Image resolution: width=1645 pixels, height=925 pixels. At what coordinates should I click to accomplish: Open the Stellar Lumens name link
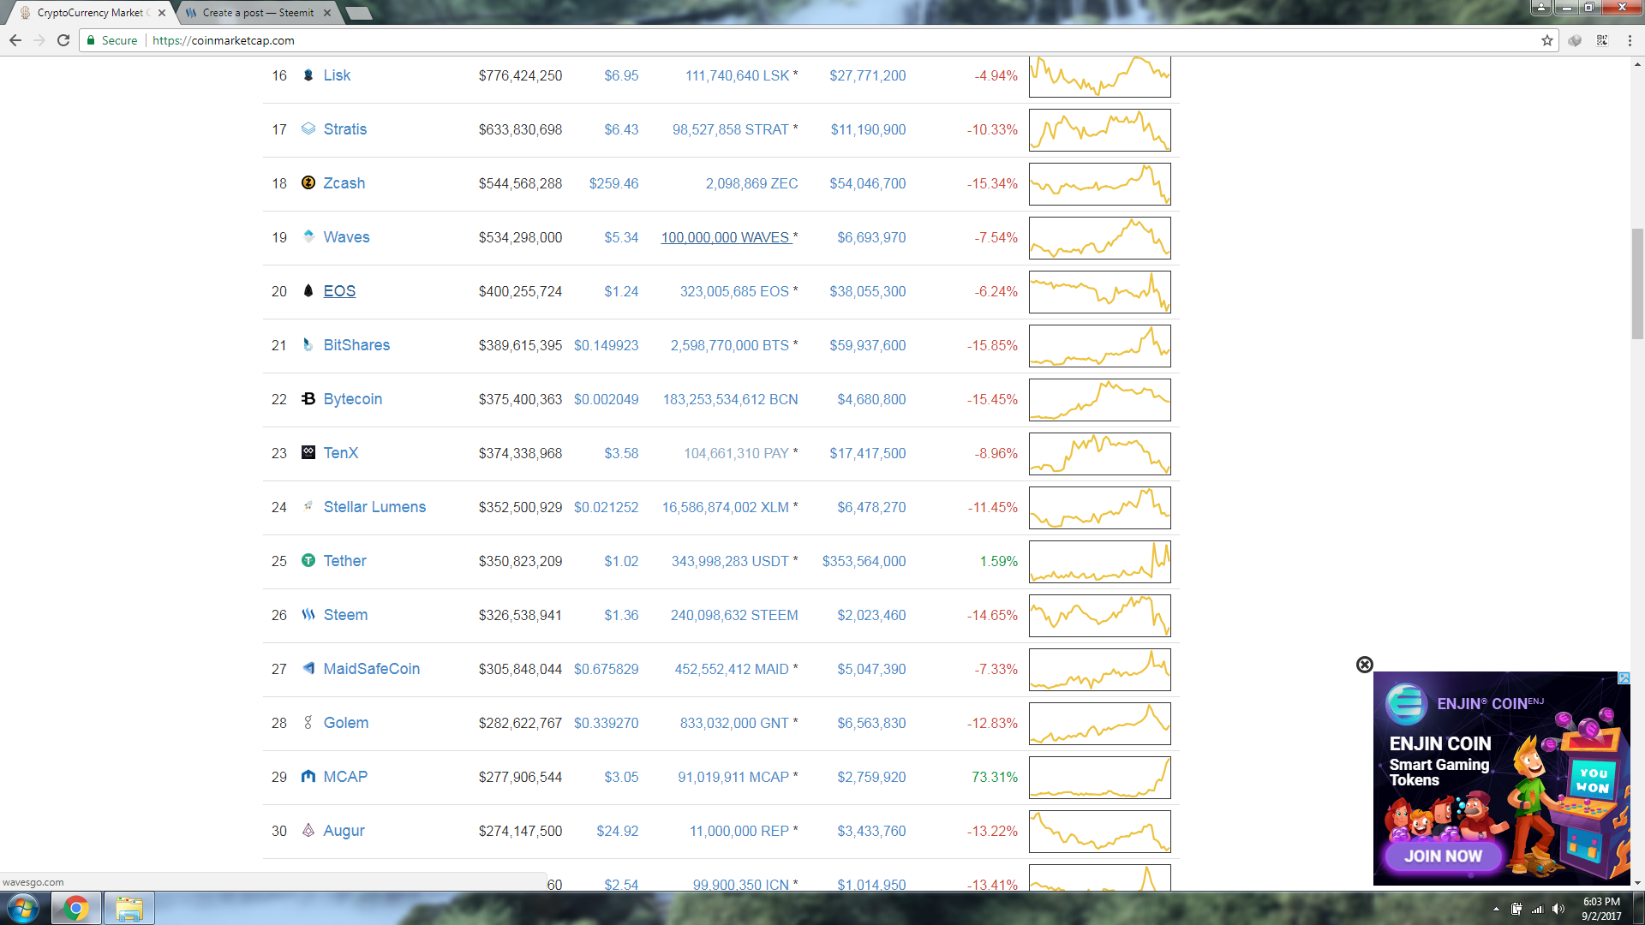tap(374, 507)
